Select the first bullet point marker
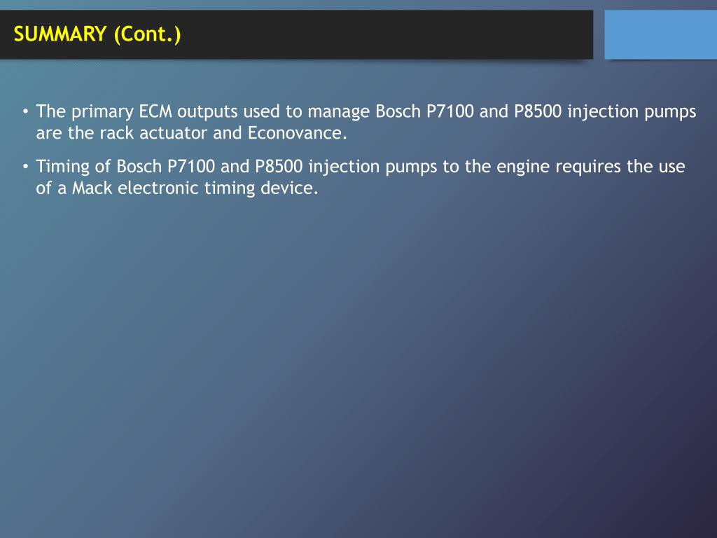 (26, 111)
